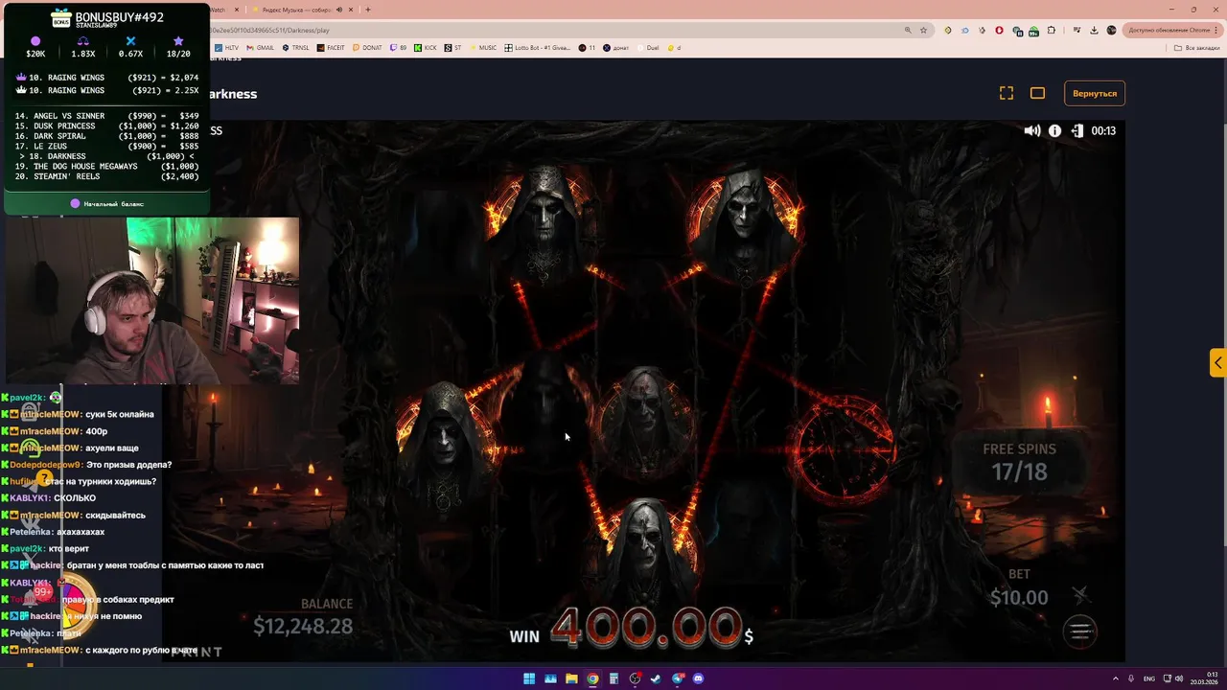Open the Windows Start menu
This screenshot has height=690, width=1227.
(529, 678)
